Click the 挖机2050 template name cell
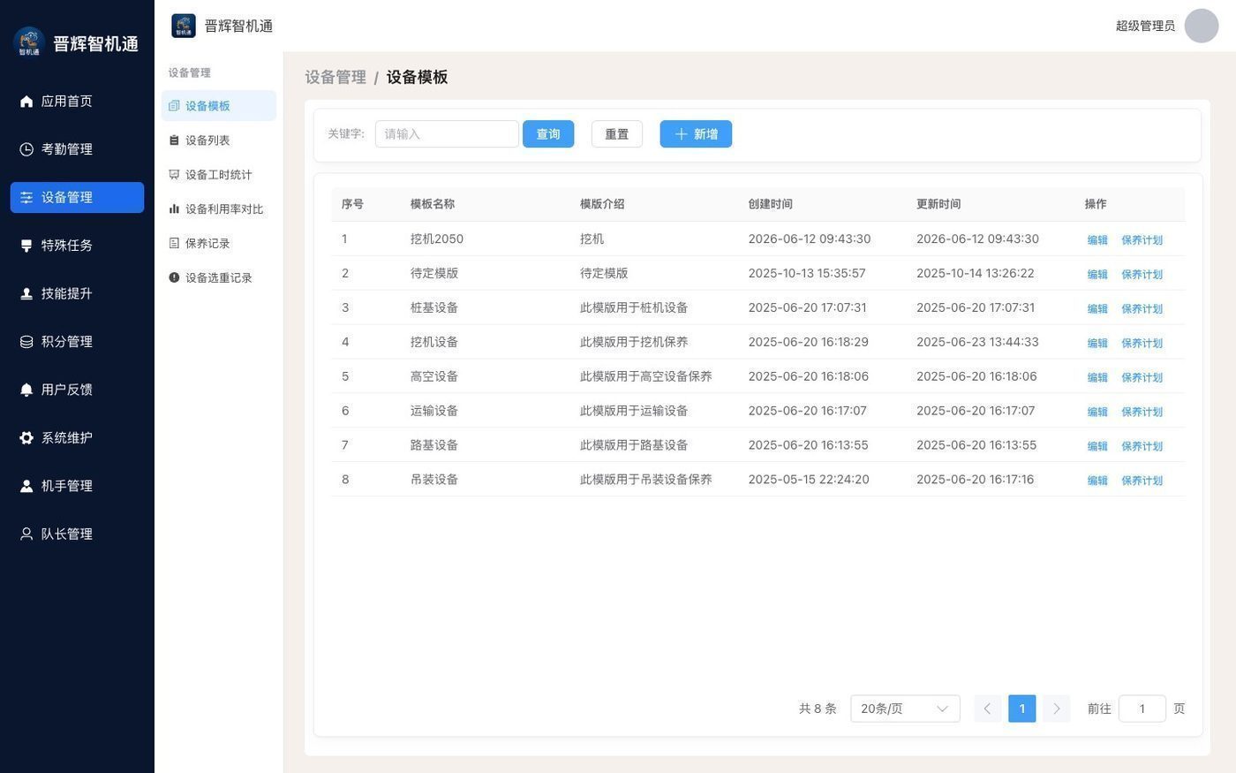 click(x=437, y=239)
